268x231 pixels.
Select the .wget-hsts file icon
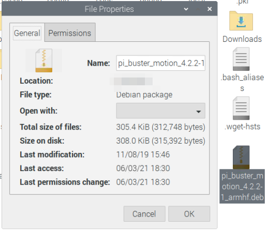click(x=241, y=108)
